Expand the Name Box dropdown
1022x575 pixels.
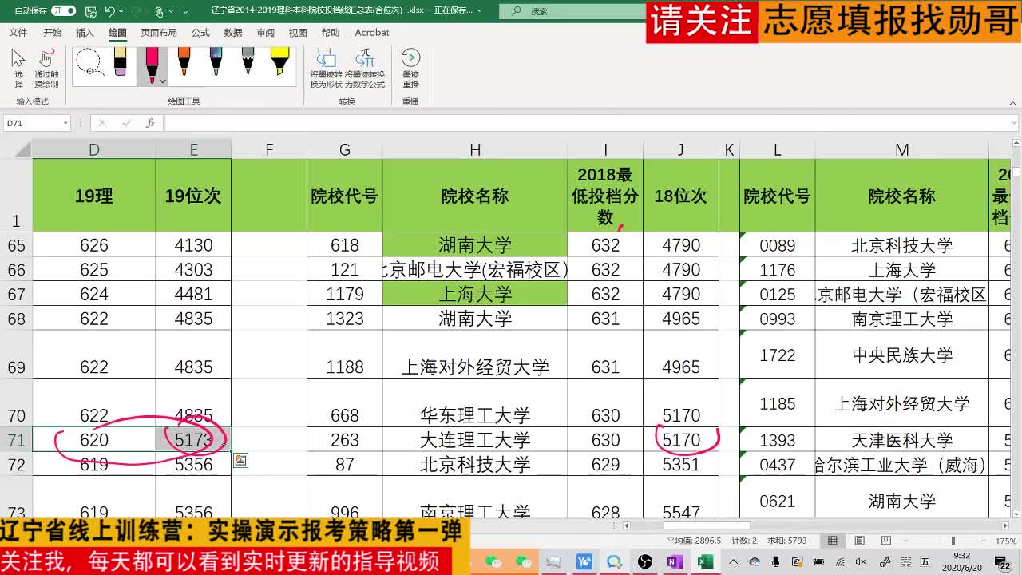(x=65, y=123)
